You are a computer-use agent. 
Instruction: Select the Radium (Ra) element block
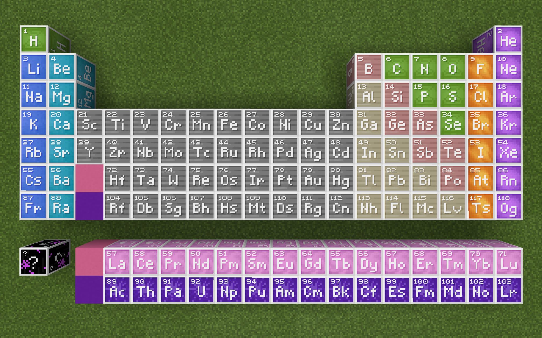click(x=62, y=206)
